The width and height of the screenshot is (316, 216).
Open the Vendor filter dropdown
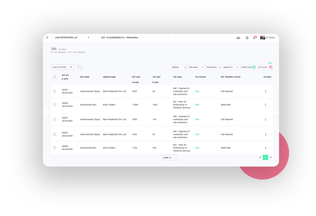(x=179, y=67)
